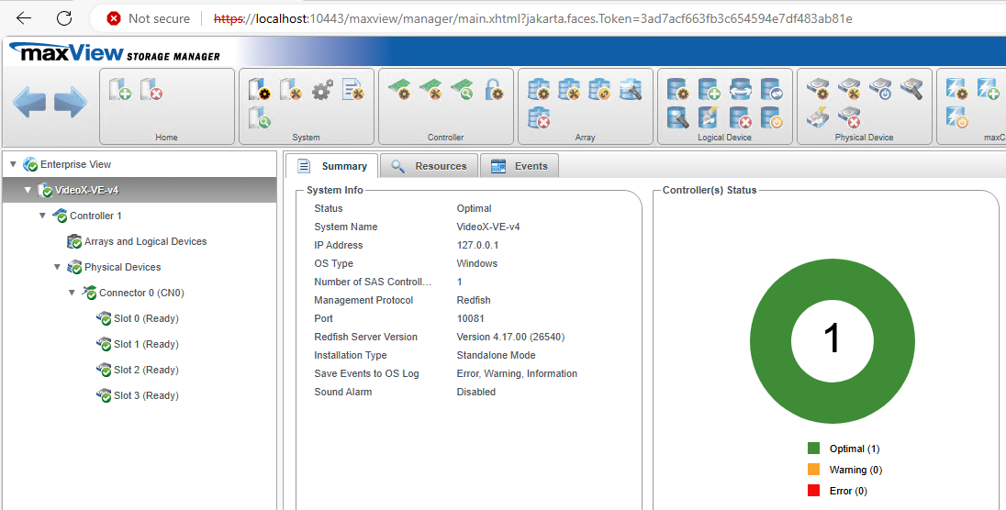Screen dimensions: 1006x510
Task: Click the Controller card icon with the gear badge
Action: click(399, 89)
